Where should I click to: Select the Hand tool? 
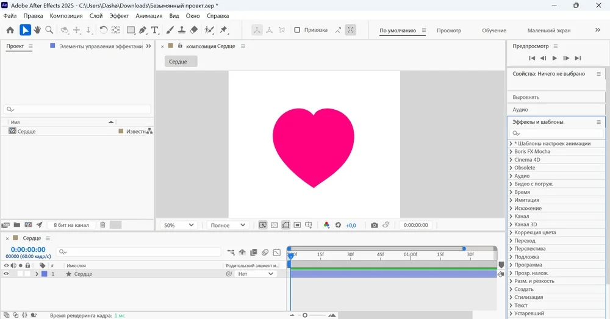[37, 30]
